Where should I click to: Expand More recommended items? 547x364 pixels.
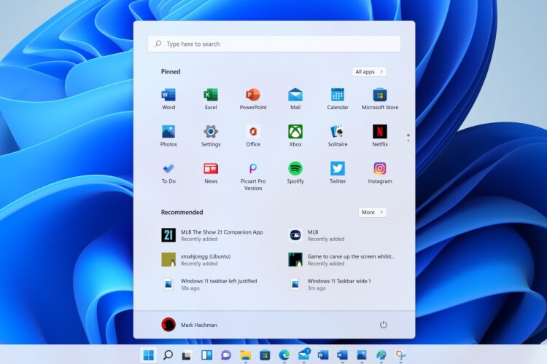(372, 212)
